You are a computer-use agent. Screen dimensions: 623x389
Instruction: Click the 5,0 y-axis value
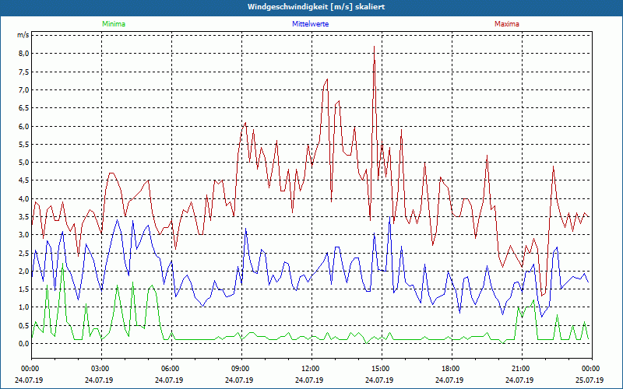pyautogui.click(x=24, y=163)
